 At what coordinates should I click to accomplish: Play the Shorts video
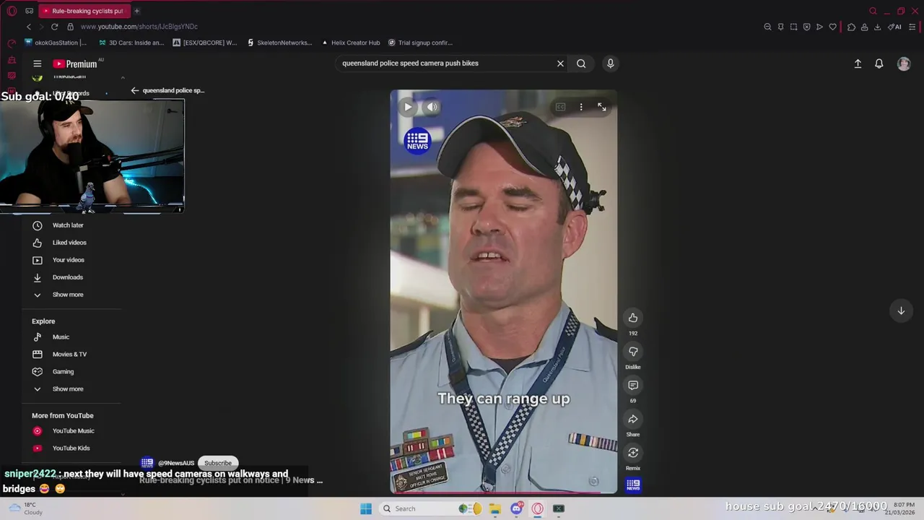coord(408,107)
